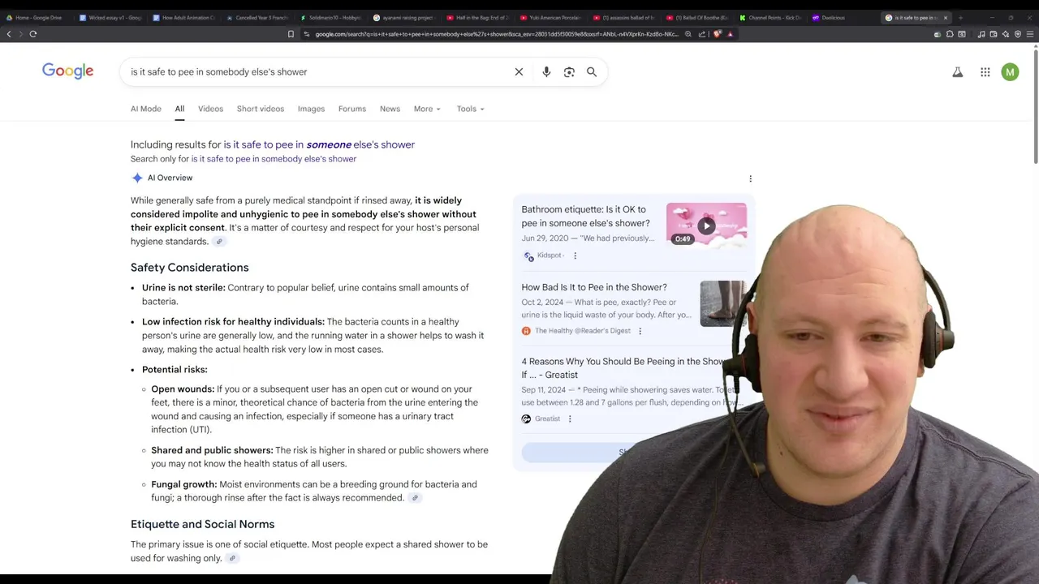Open the Google apps grid
The width and height of the screenshot is (1039, 584).
click(985, 72)
